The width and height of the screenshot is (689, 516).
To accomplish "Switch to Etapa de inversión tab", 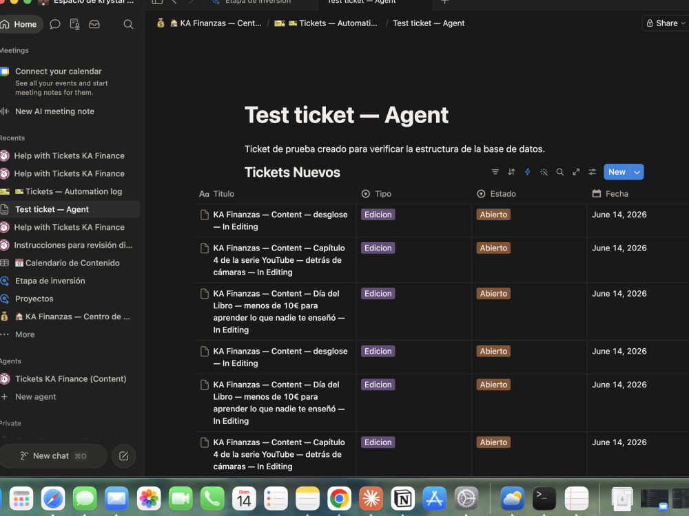I will [x=259, y=2].
